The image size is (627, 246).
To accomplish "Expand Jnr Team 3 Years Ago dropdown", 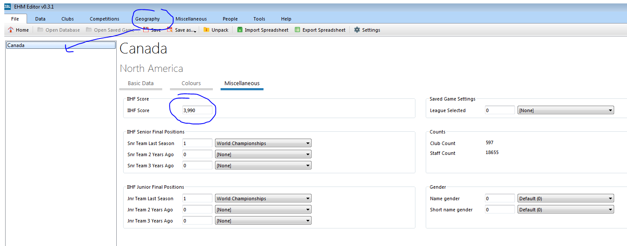I will coord(308,221).
